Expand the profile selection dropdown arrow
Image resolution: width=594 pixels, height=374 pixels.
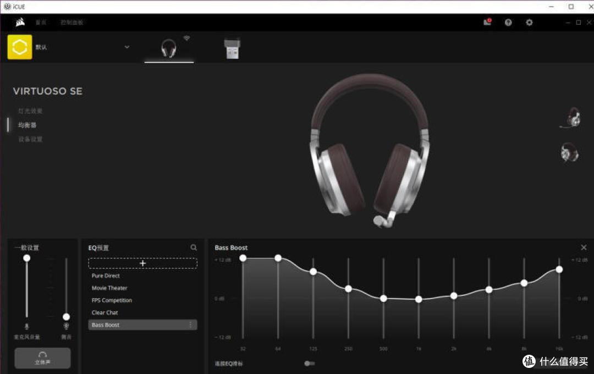tap(127, 47)
